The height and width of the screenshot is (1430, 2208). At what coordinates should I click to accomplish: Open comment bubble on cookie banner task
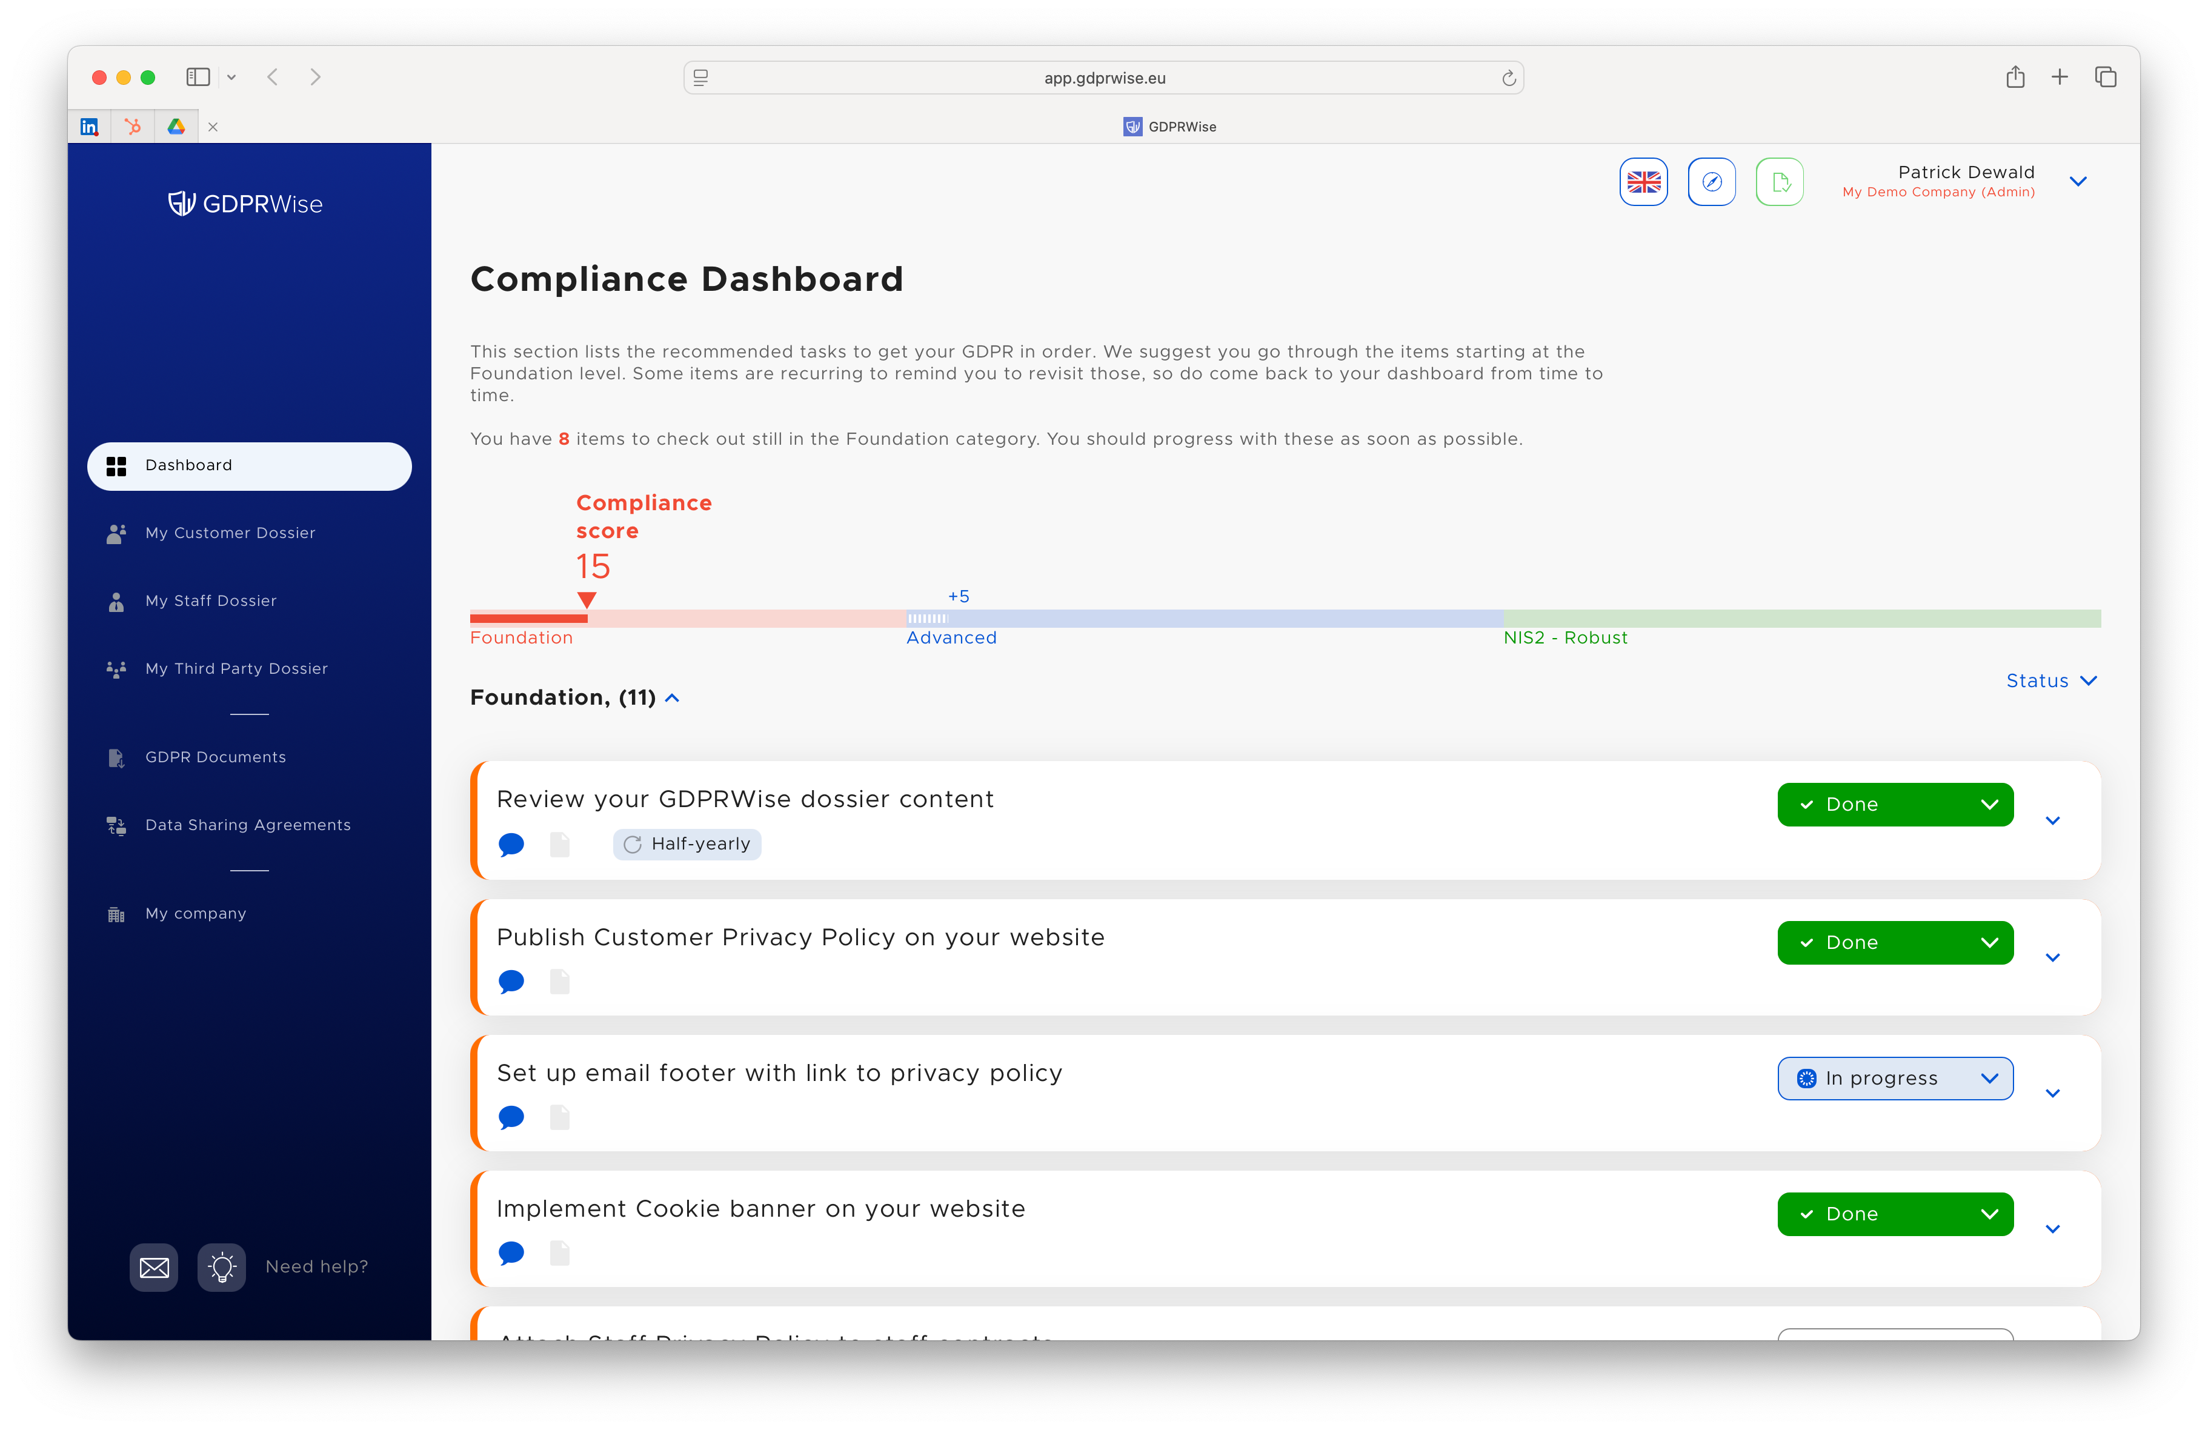point(511,1254)
